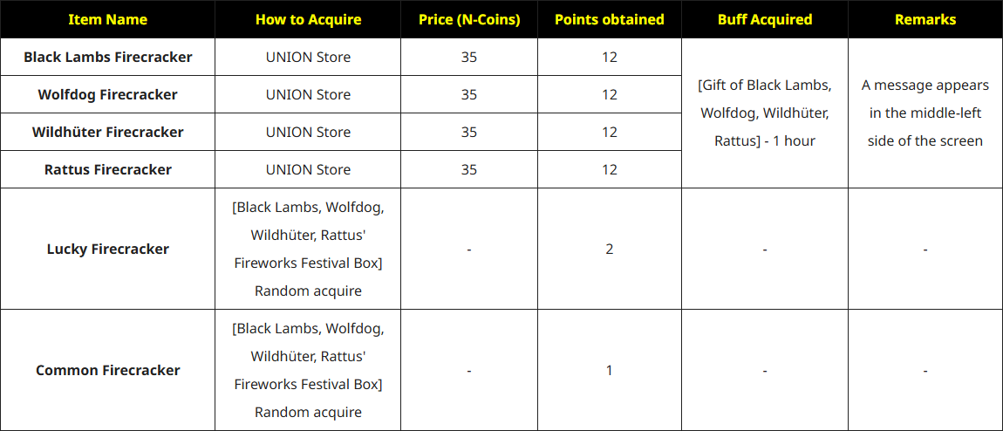Click Wildhüter Firecracker's 12 points value
The height and width of the screenshot is (431, 1003).
[609, 133]
